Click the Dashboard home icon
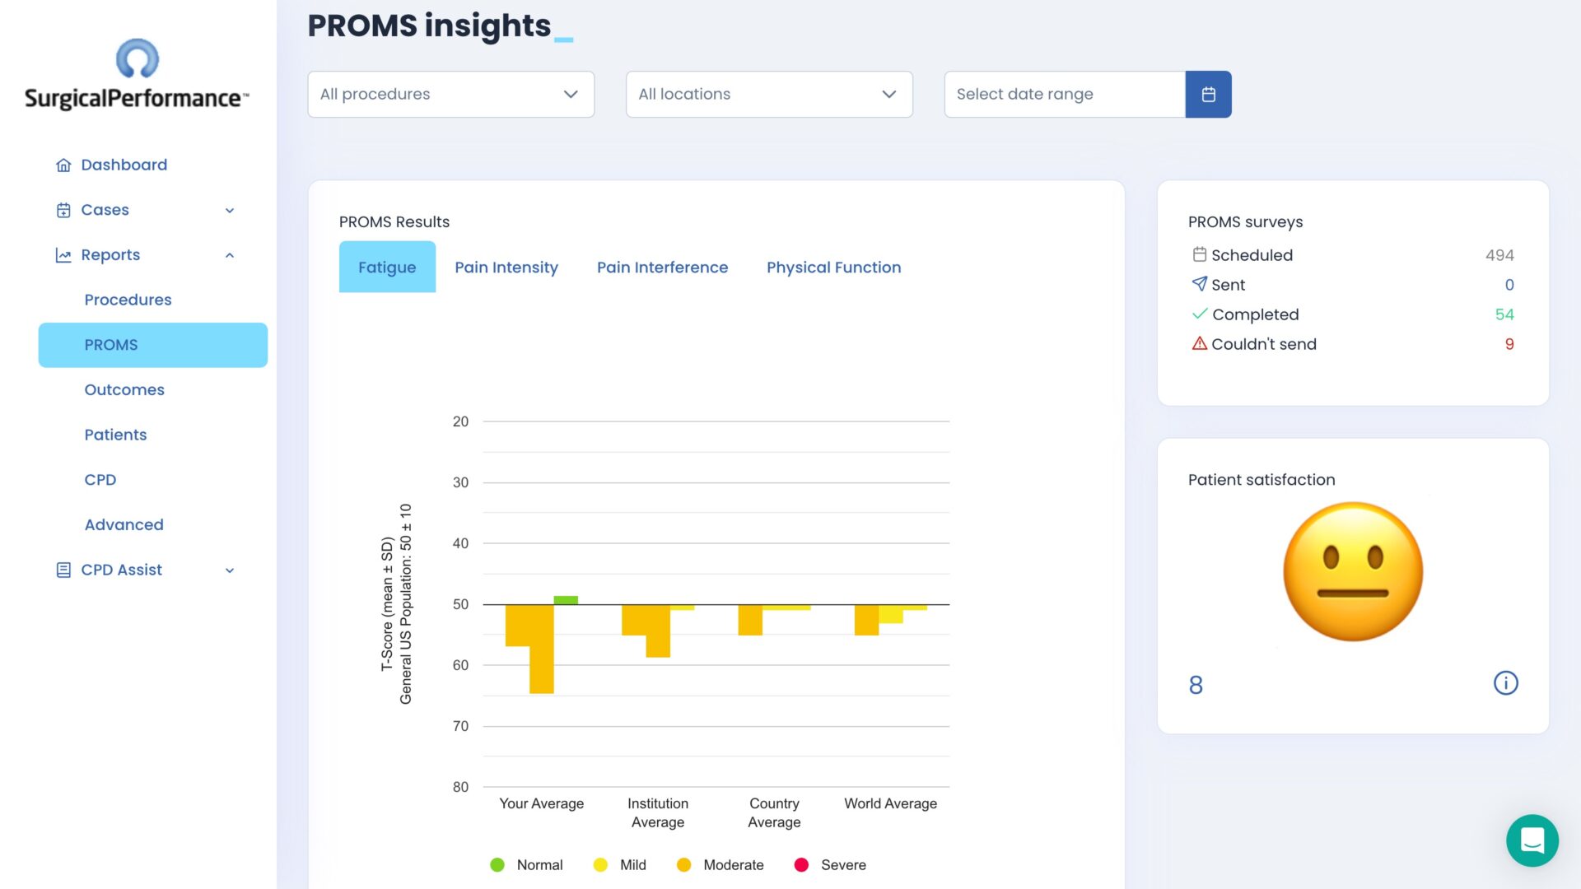The image size is (1581, 889). (63, 165)
